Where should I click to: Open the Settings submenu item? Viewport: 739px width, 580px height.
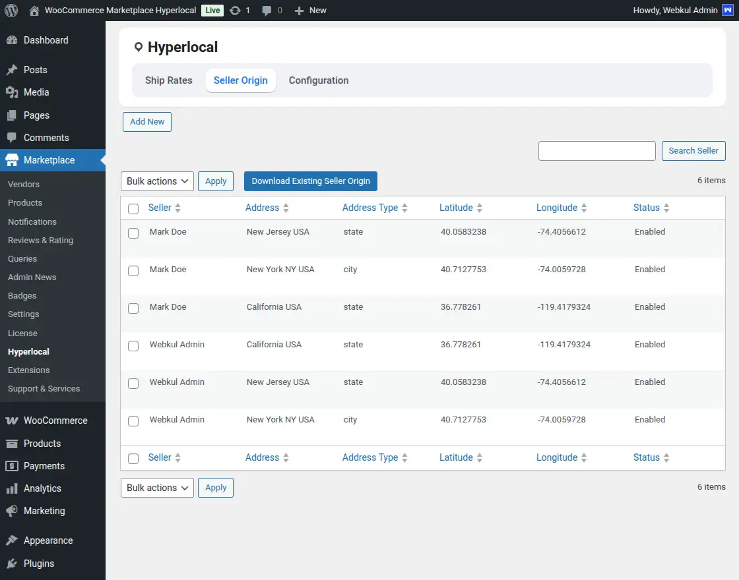coord(24,314)
